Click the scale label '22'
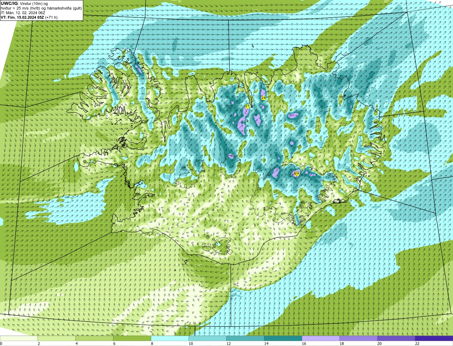Screen dimensions: 453x346 point(417,344)
